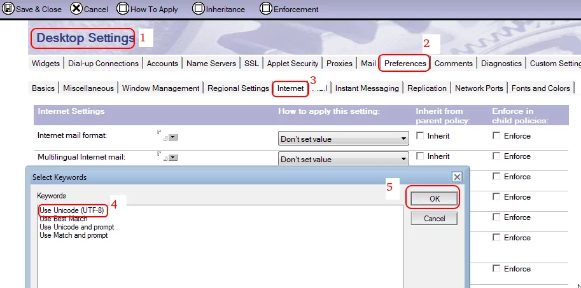Switch to the Preferences tab

click(405, 64)
